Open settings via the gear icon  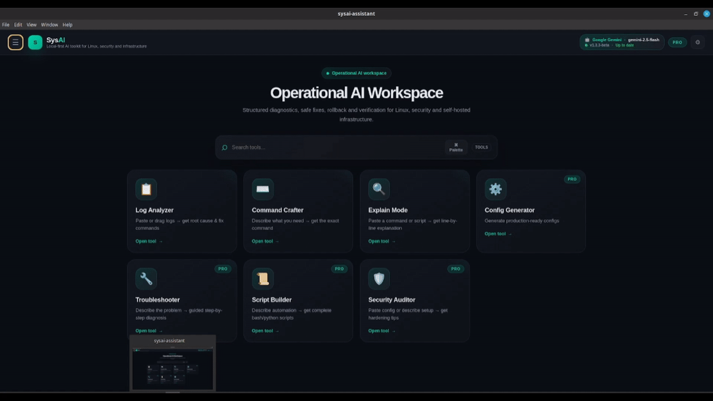697,42
